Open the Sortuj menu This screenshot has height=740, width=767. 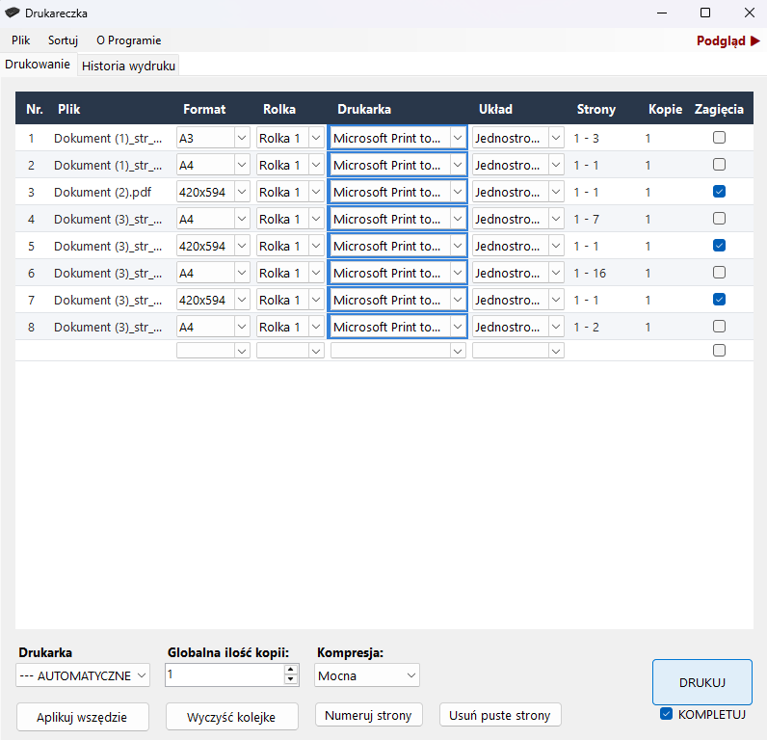[63, 40]
